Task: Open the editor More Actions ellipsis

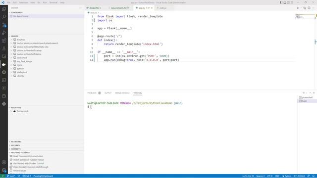Action: click(x=314, y=8)
